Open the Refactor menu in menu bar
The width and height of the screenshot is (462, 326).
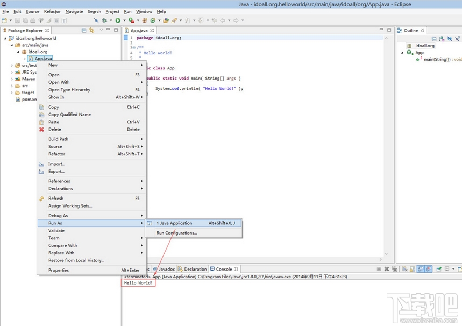[52, 11]
